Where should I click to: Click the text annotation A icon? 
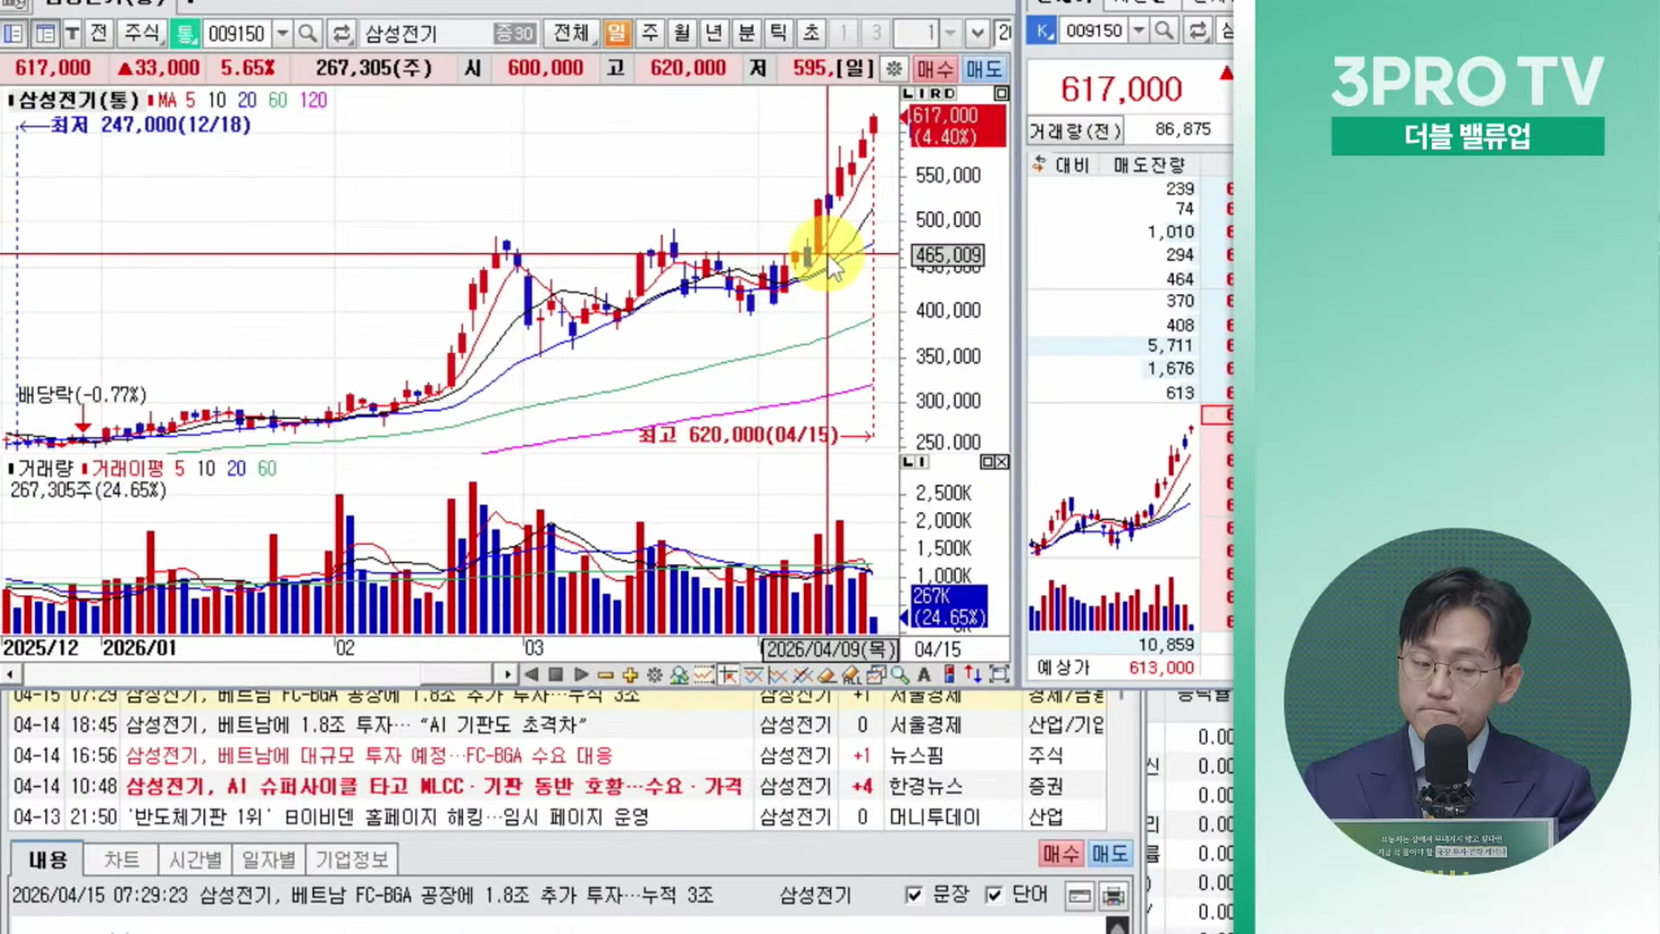[924, 675]
